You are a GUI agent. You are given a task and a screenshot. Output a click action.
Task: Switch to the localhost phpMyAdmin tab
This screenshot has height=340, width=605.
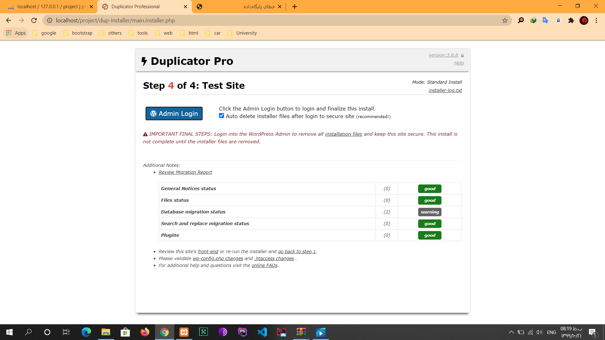[x=50, y=7]
